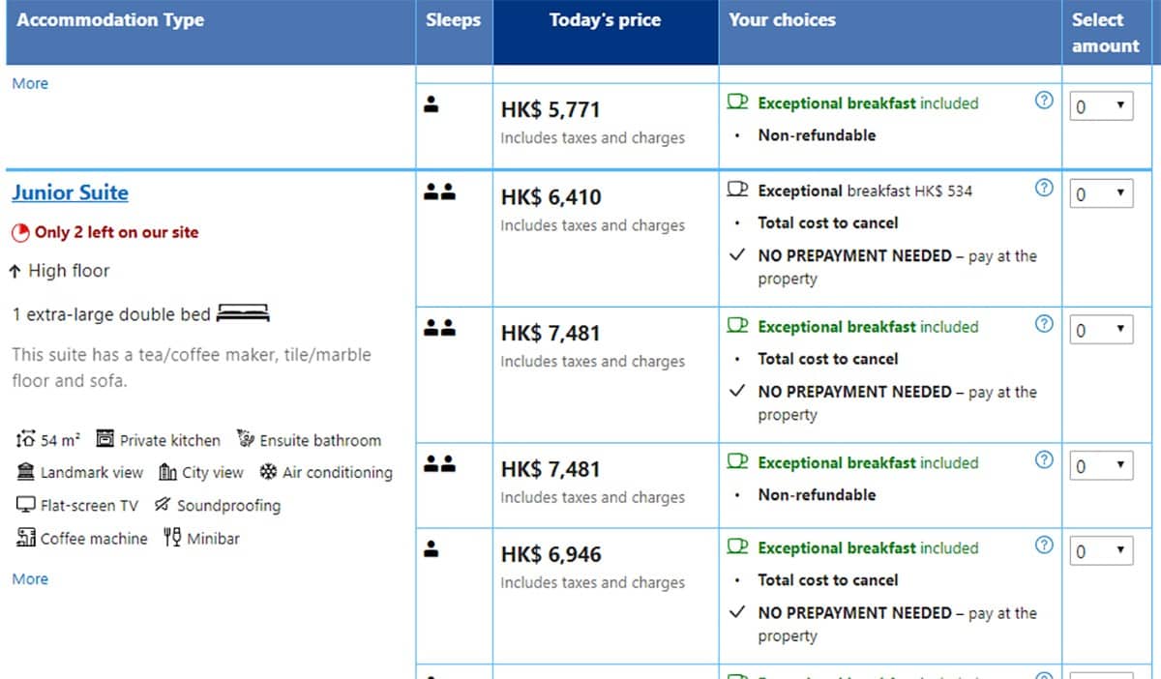Click the Ensuite bathroom amenity icon
Screen dimensions: 1161x679
246,439
